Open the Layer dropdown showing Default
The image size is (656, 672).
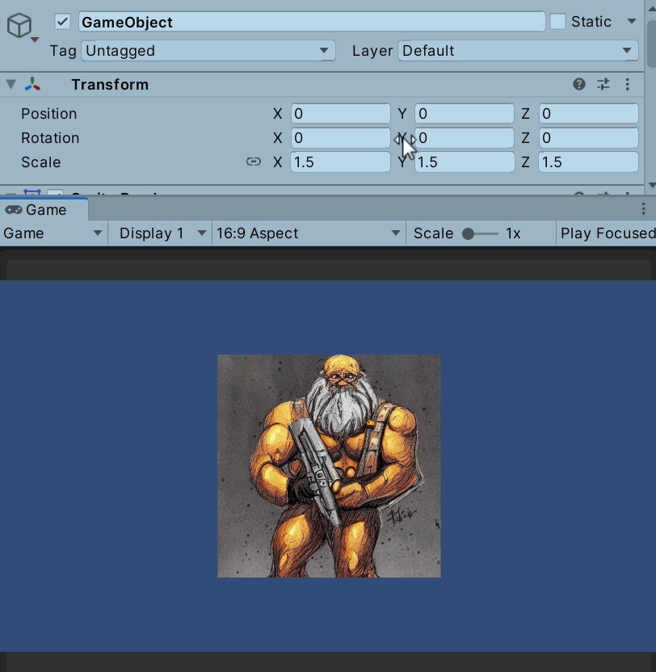pos(518,51)
